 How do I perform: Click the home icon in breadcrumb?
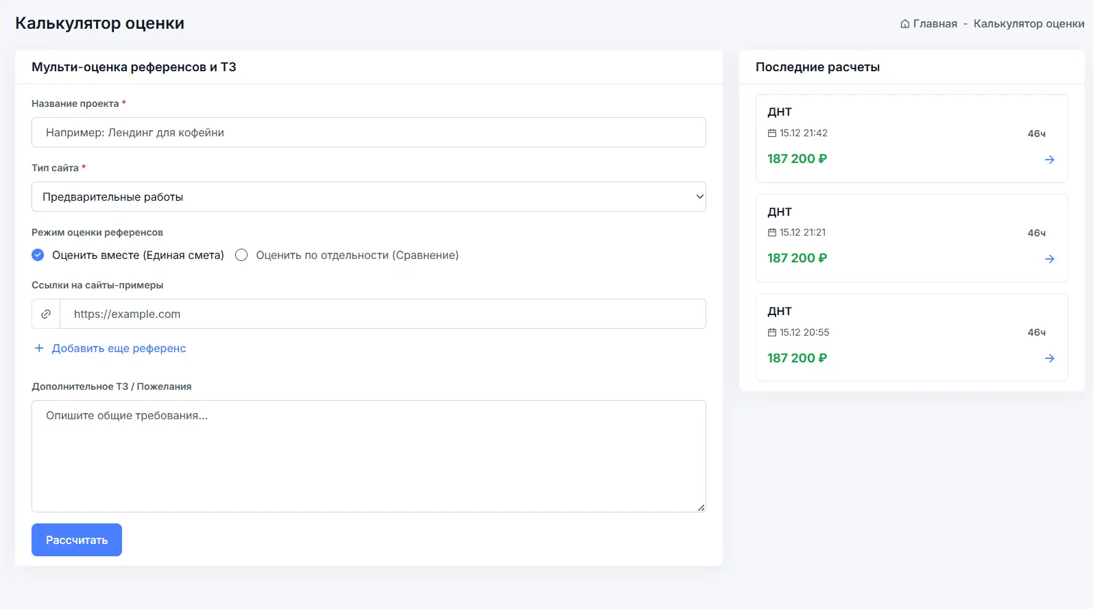click(904, 24)
